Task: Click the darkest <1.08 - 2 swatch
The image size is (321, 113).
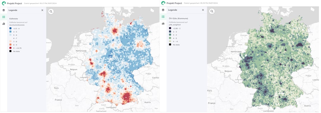Action: [170, 28]
